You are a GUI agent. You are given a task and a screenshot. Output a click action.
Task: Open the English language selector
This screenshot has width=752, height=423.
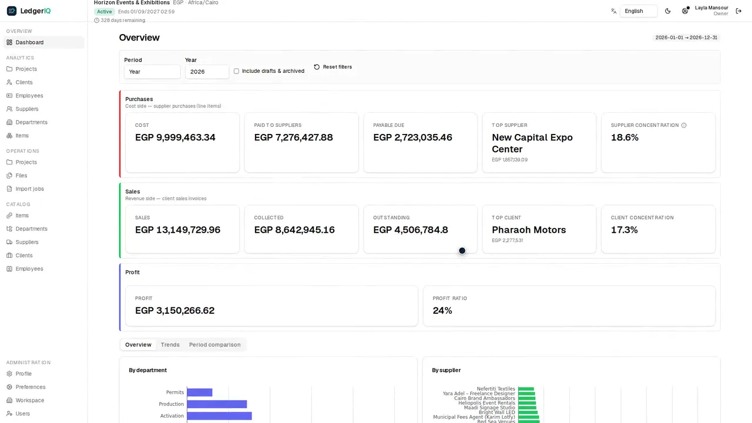pos(639,11)
